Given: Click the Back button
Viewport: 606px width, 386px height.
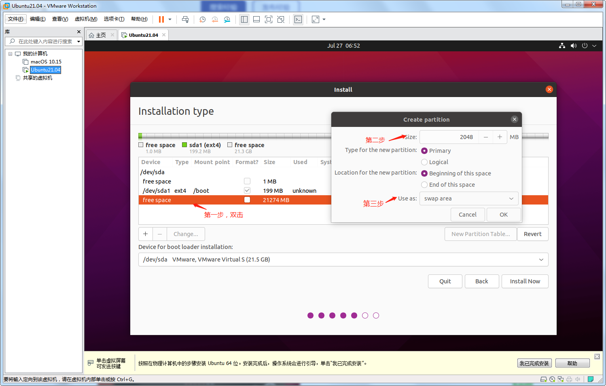Looking at the screenshot, I should tap(481, 281).
